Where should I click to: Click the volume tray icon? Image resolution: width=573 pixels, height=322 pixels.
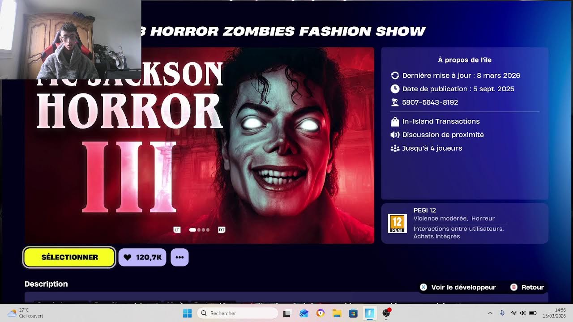coord(523,313)
